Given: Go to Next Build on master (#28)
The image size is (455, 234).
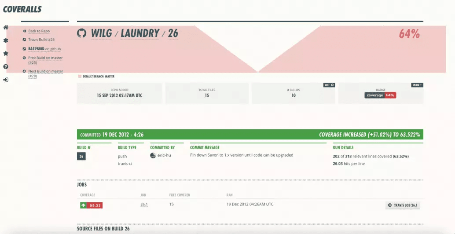Looking at the screenshot, I should pos(46,73).
